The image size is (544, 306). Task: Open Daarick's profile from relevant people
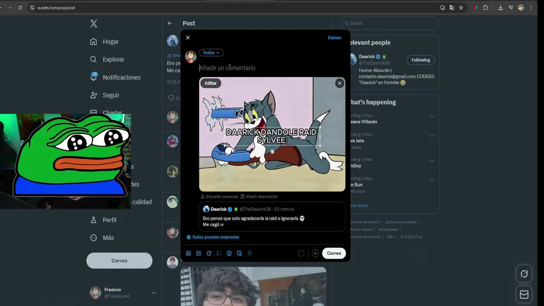[368, 57]
